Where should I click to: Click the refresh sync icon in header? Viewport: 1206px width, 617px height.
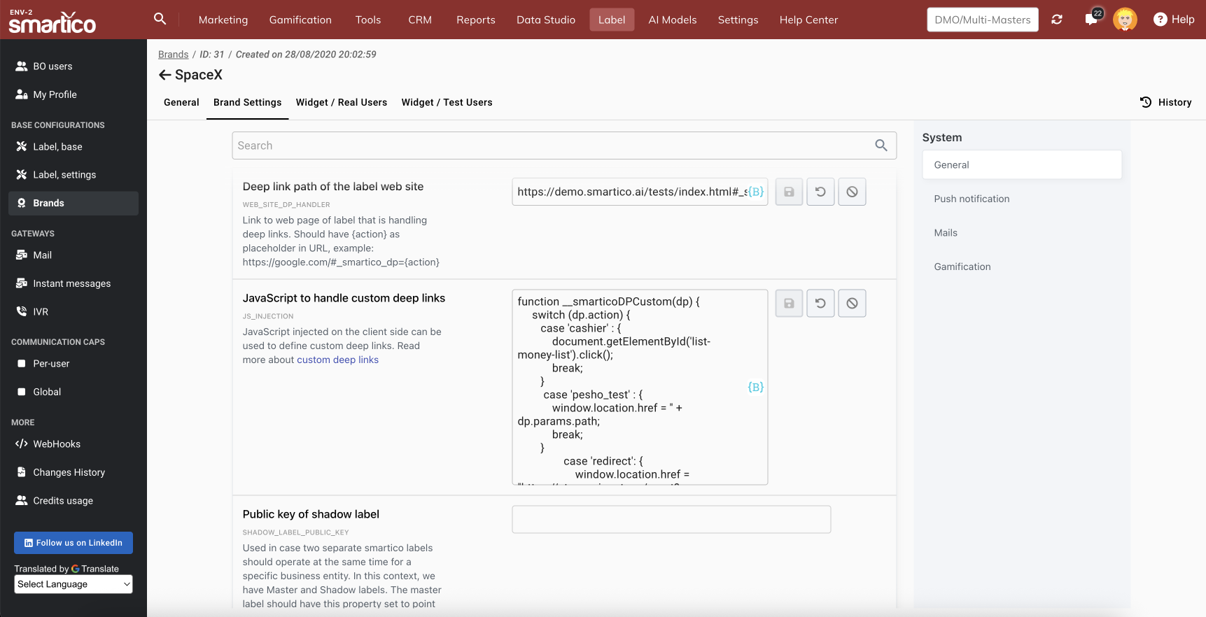[1057, 20]
